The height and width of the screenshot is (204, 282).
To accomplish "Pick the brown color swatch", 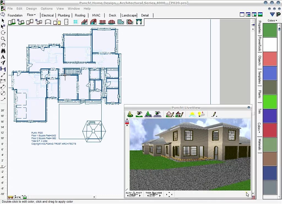I will coord(270,159).
